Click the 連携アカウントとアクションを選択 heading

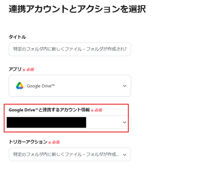[x=77, y=9]
